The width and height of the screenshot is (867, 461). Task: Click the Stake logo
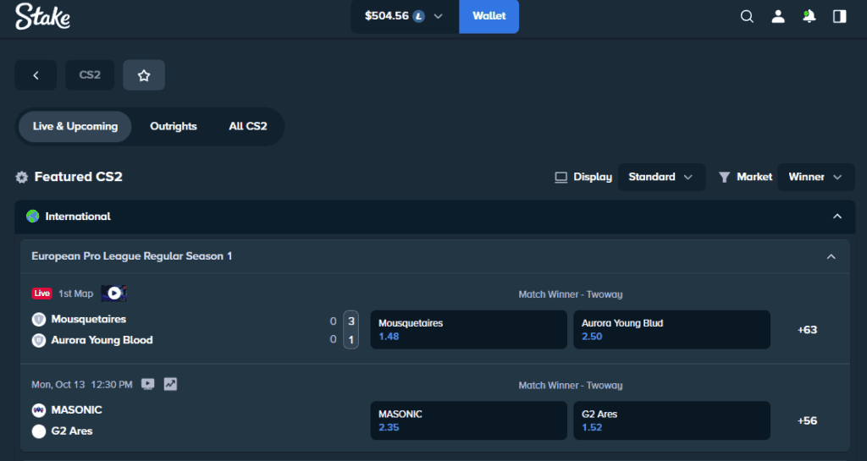click(x=42, y=16)
